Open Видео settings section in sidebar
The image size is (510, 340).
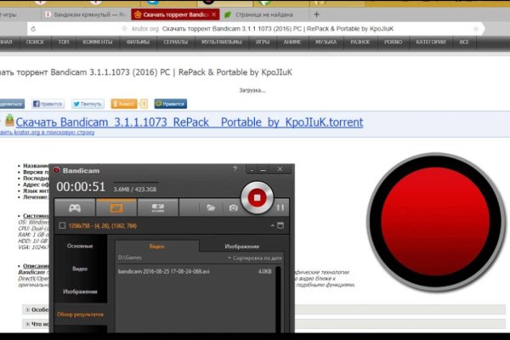coord(80,269)
